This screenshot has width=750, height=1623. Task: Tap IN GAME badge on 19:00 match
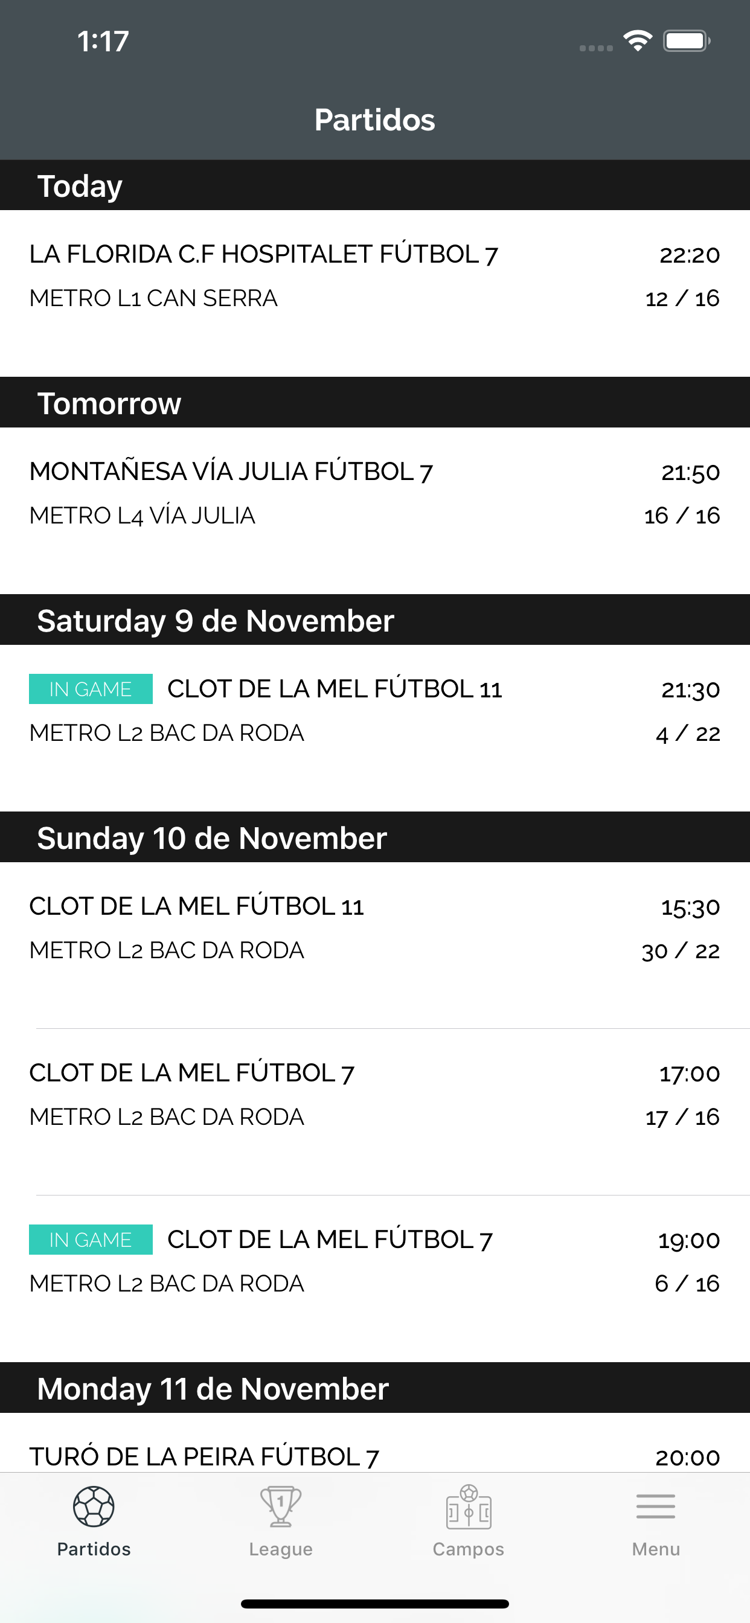pyautogui.click(x=91, y=1240)
